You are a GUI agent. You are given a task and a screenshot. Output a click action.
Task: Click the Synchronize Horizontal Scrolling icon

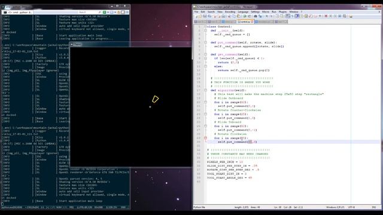coord(281,16)
